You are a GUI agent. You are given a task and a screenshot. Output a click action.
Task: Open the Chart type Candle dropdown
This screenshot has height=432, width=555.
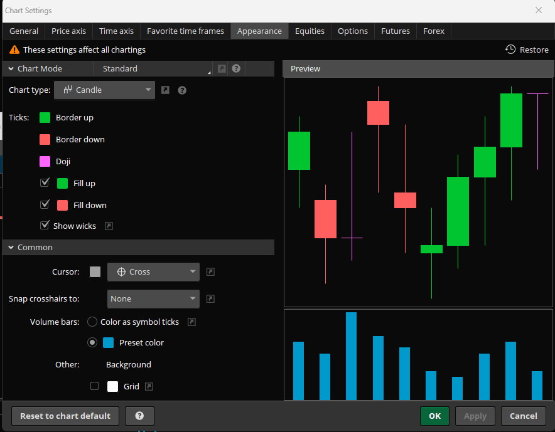tap(104, 90)
